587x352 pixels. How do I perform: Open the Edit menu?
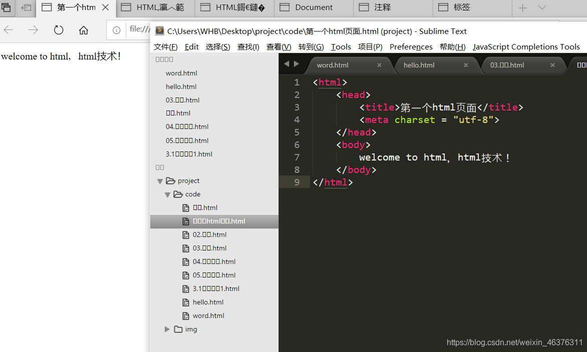coord(192,46)
